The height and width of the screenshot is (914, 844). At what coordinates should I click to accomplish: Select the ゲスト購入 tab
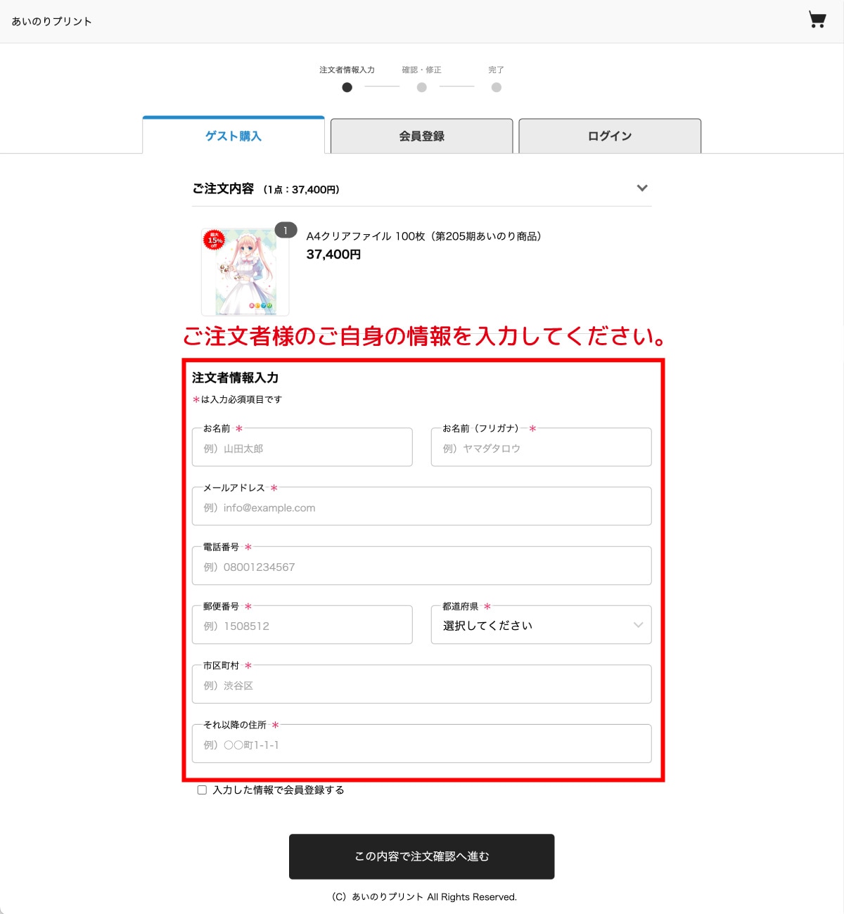233,136
